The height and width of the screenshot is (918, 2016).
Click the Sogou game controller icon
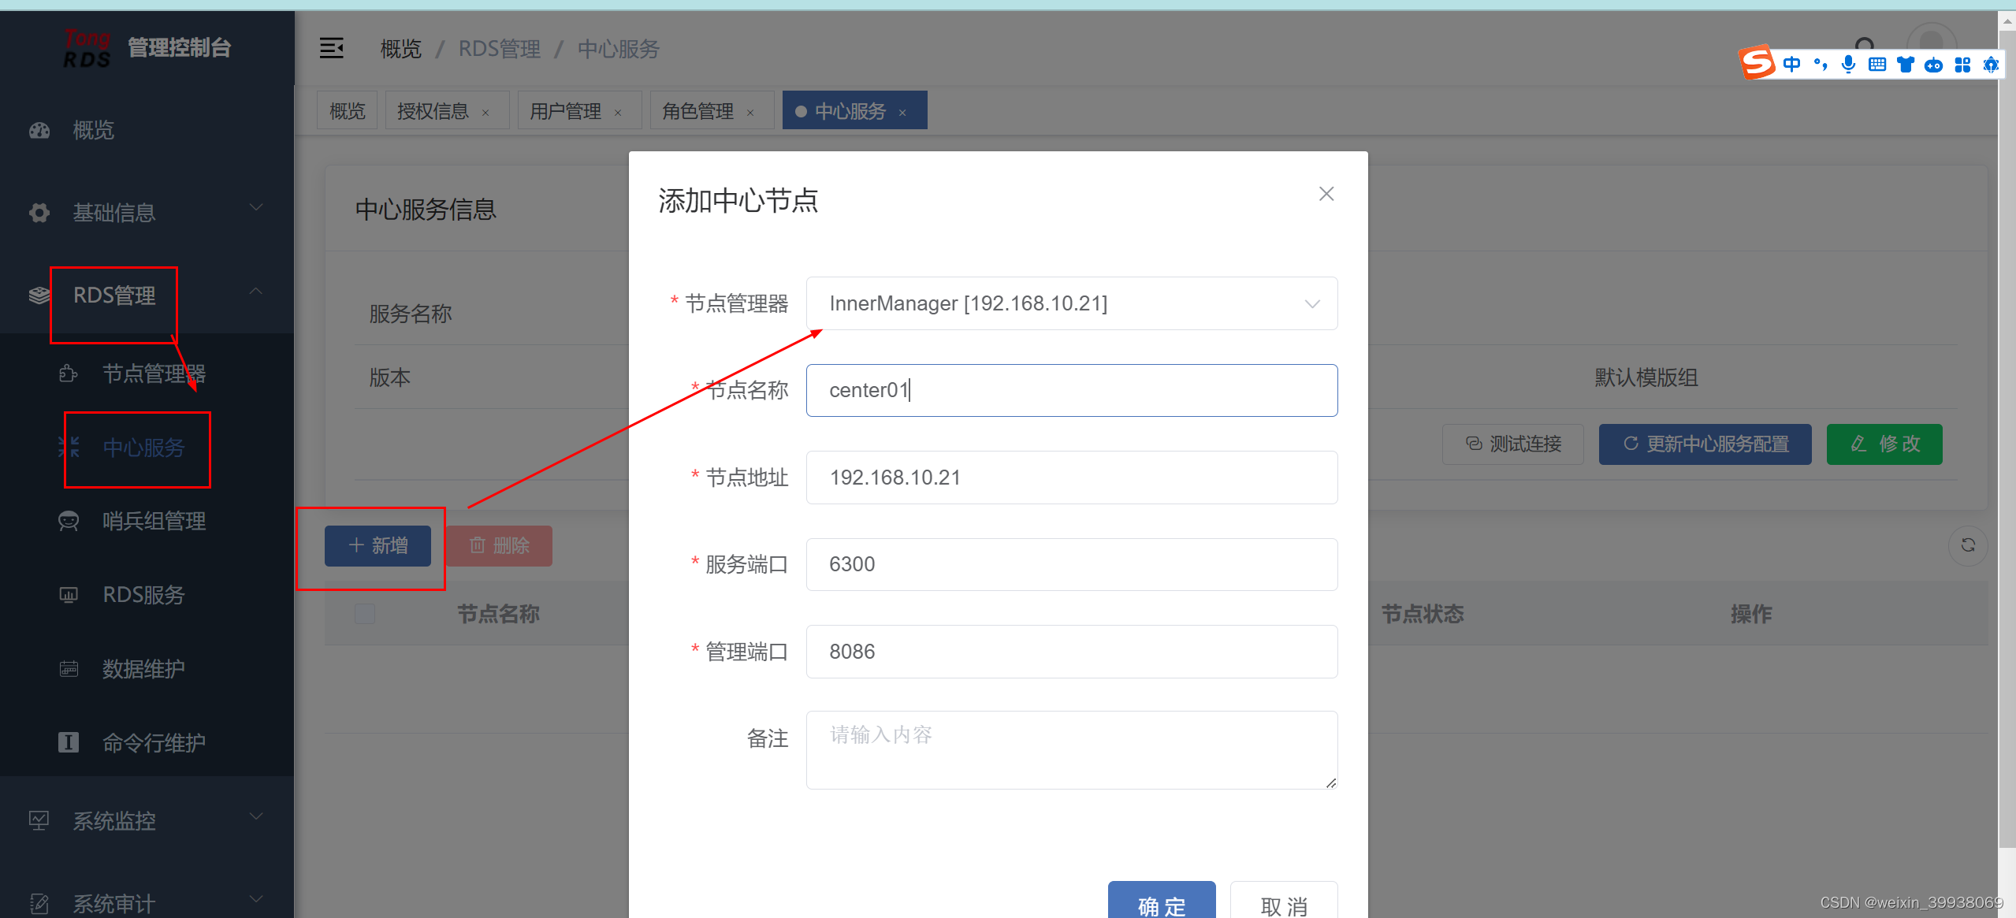1933,65
